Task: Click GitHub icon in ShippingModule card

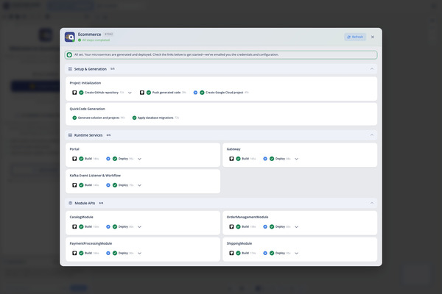Action: click(x=231, y=253)
